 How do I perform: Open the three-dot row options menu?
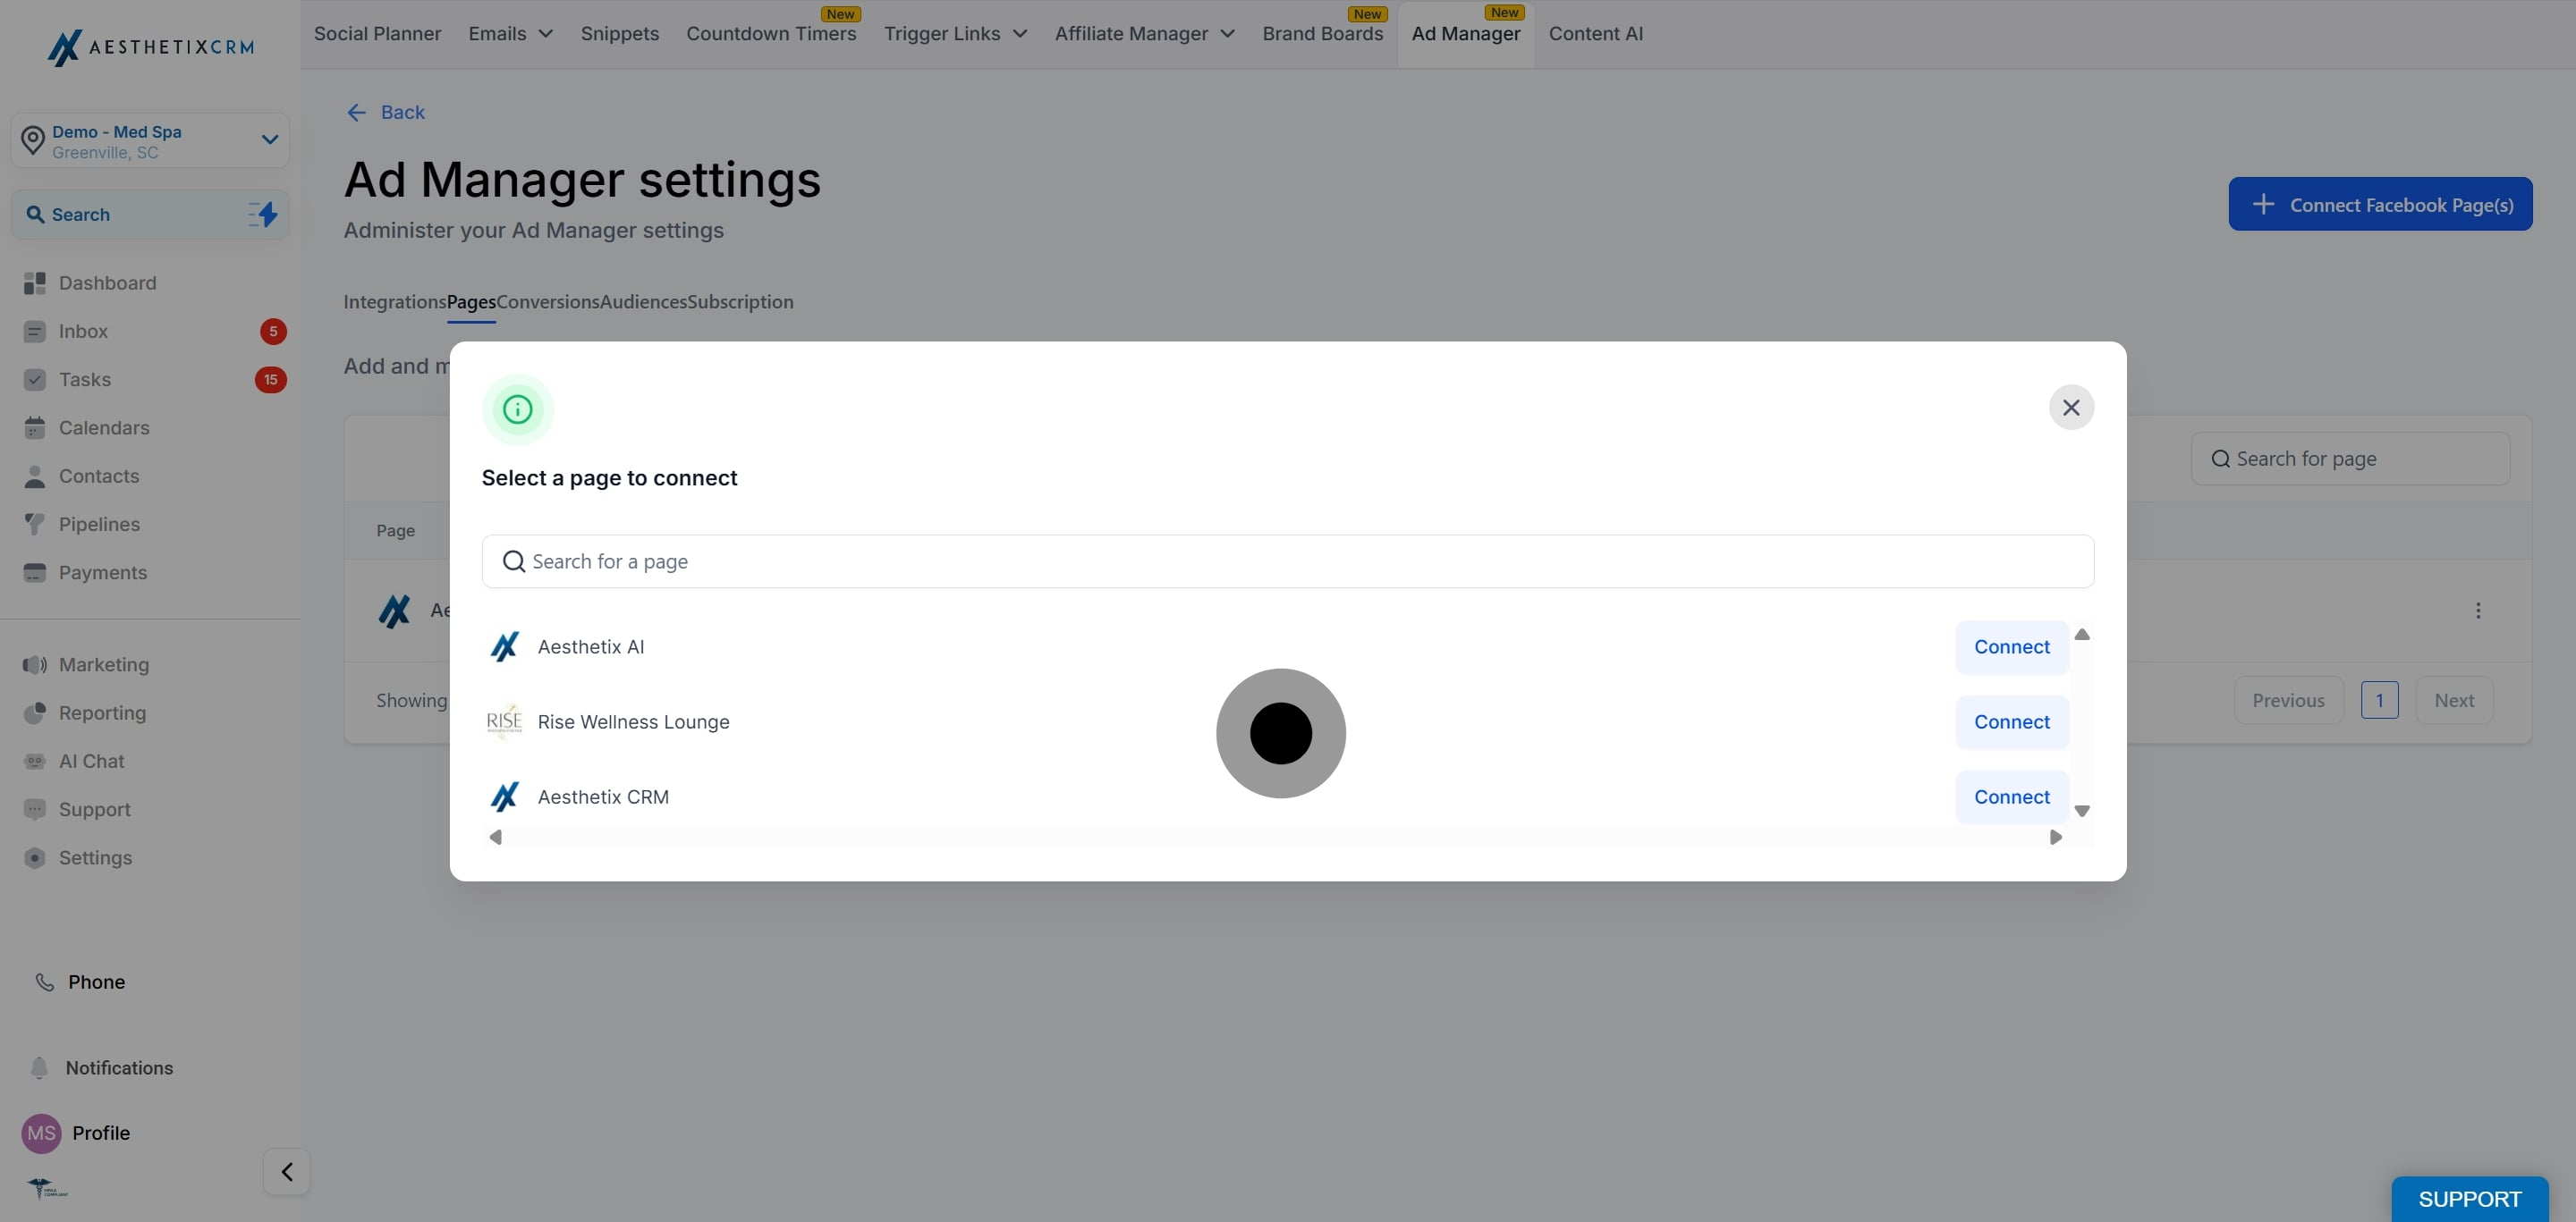2477,611
